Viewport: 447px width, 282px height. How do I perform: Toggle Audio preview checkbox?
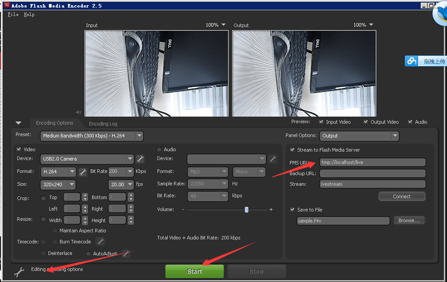(410, 121)
